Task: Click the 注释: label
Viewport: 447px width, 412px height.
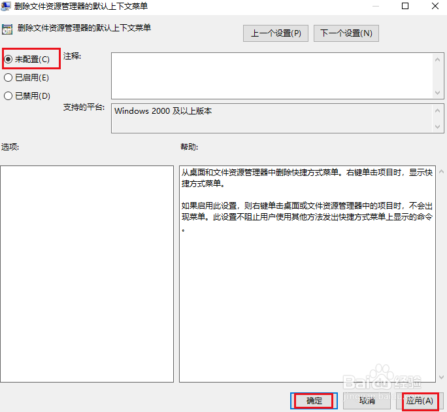Action: click(72, 56)
